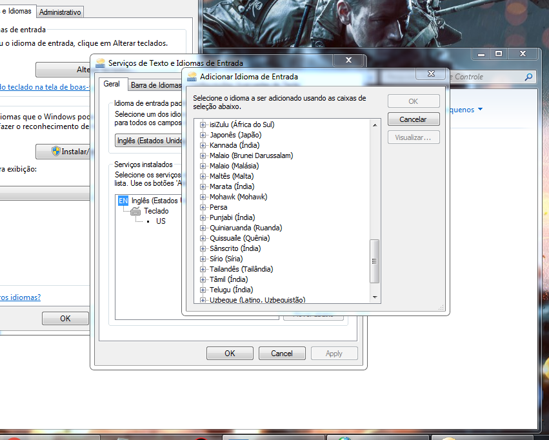The width and height of the screenshot is (549, 440).
Task: Click the disabled OK button in Adicionar Idioma
Action: 414,101
